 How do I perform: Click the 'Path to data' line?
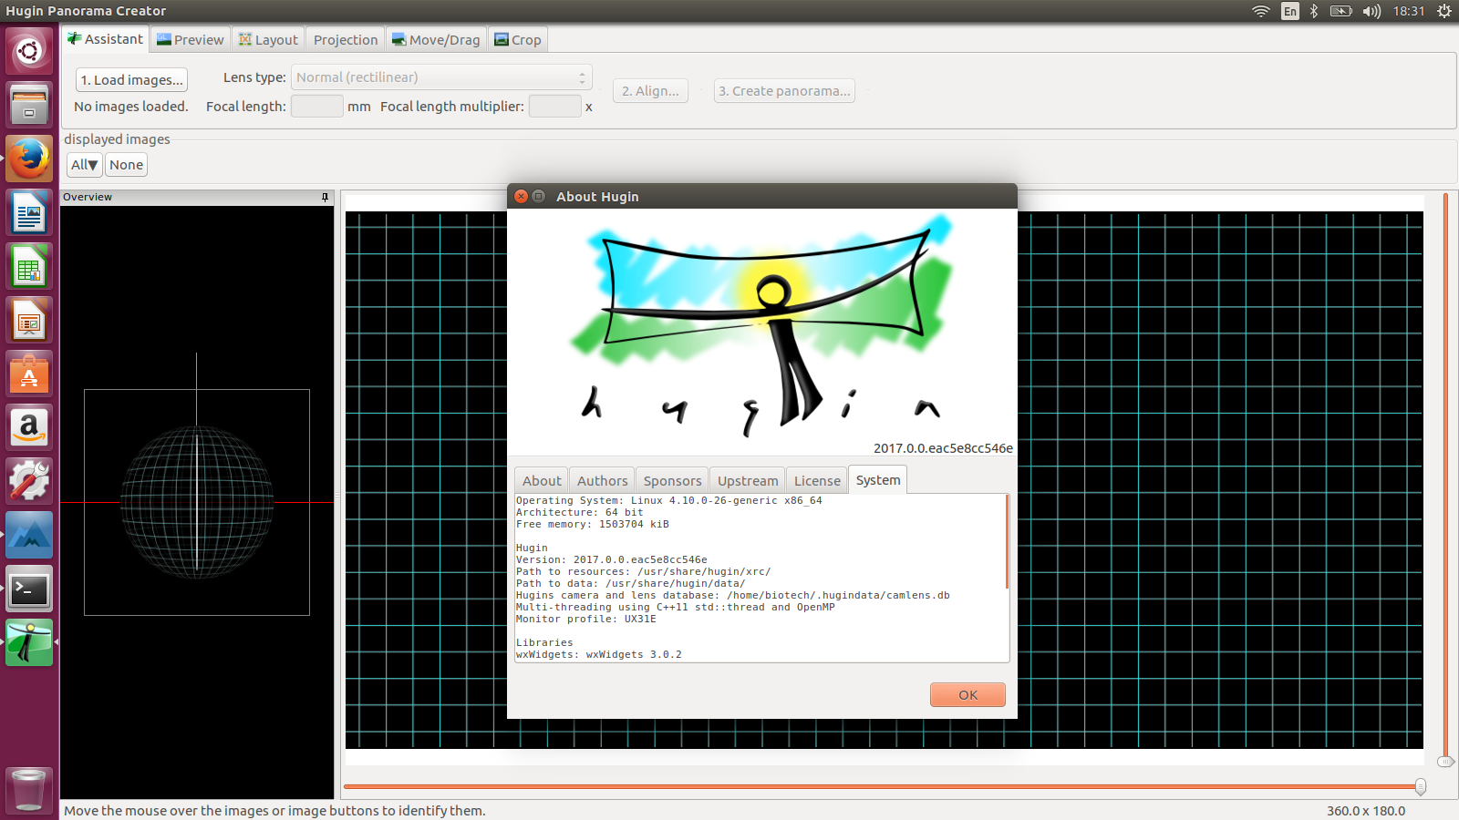pyautogui.click(x=630, y=583)
